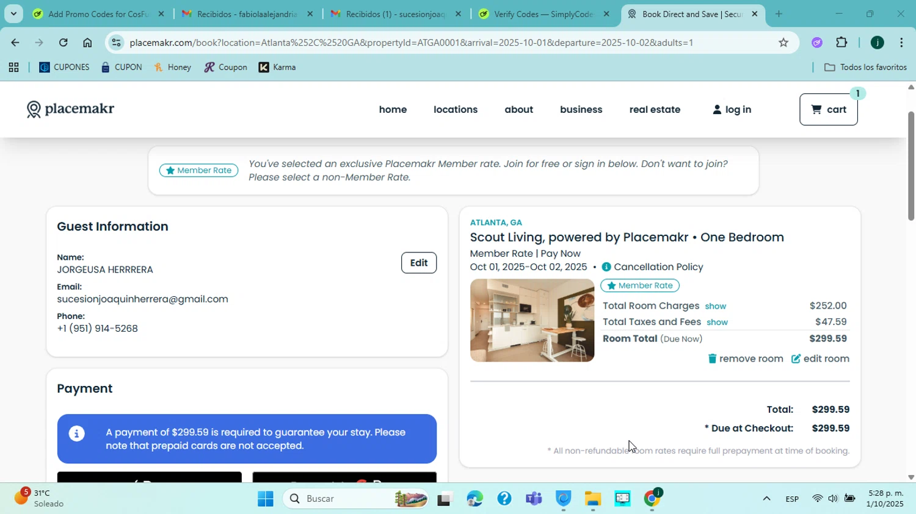The height and width of the screenshot is (514, 916).
Task: Show Total Taxes and Fees breakdown
Action: coord(717,322)
